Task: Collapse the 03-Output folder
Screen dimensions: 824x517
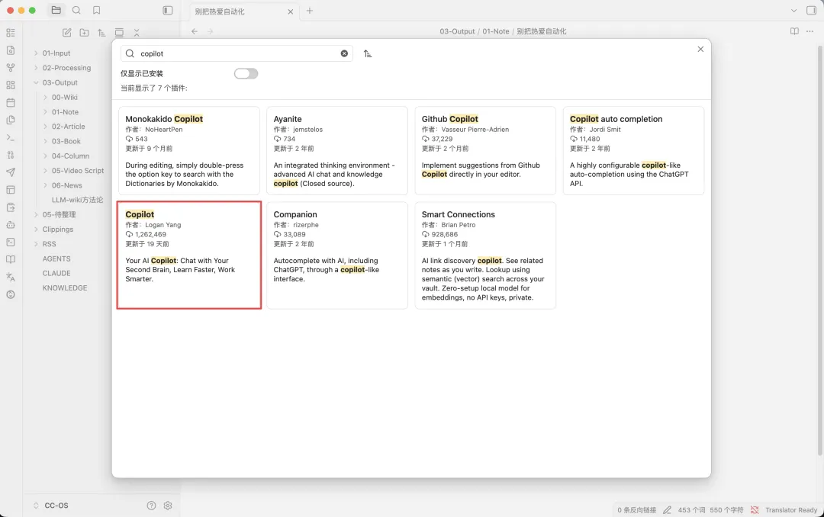Action: coord(36,82)
